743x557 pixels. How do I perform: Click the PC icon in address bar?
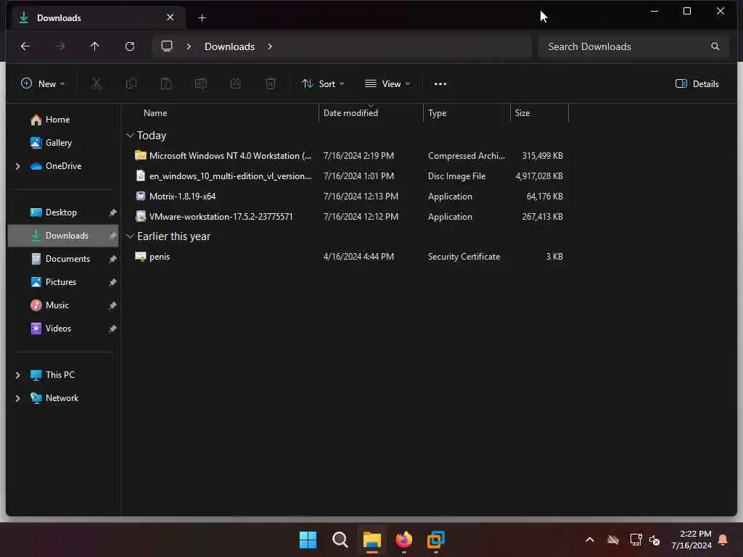coord(167,46)
